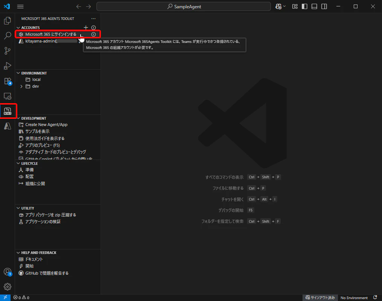Viewport: 382px width, 301px height.
Task: Open the Search view icon
Action: point(7,36)
